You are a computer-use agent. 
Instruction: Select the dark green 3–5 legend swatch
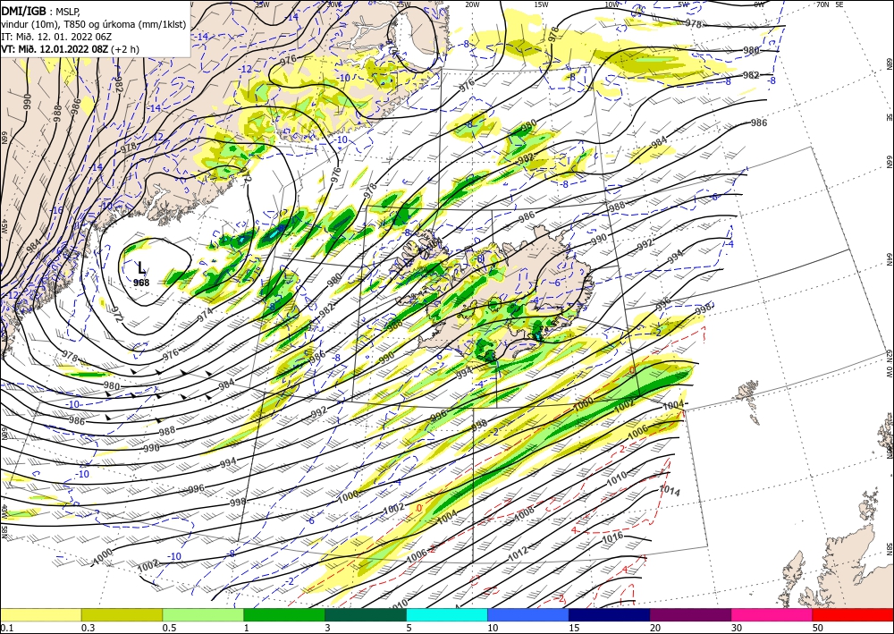[x=366, y=614]
